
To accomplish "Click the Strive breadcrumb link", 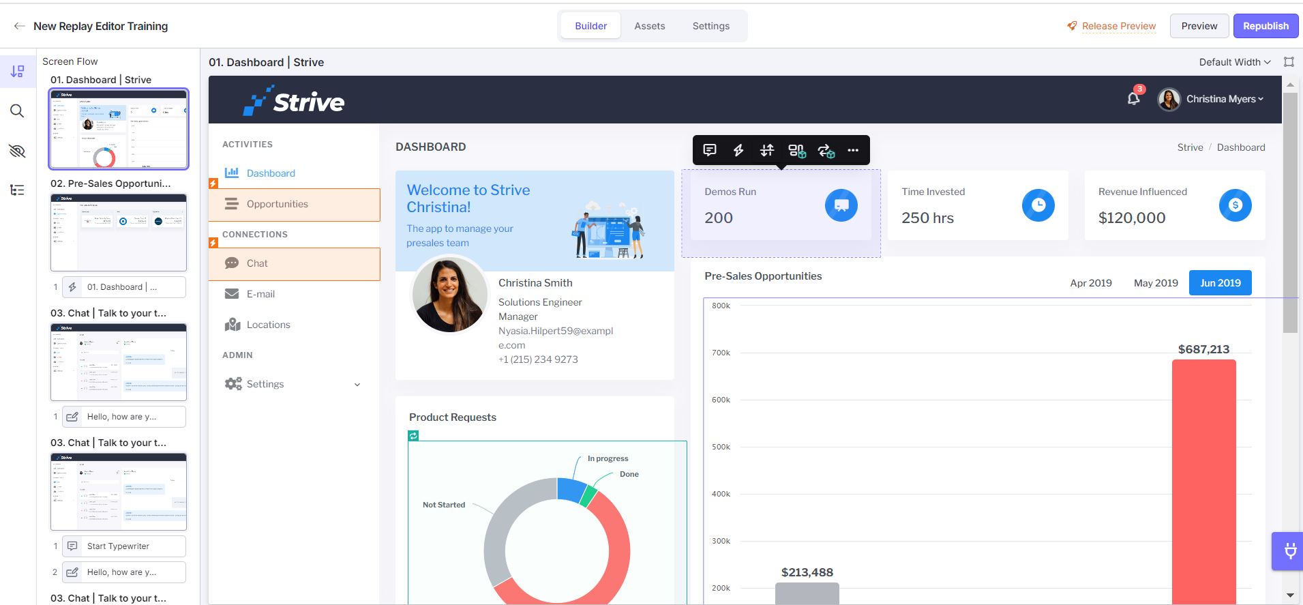I will pos(1190,147).
